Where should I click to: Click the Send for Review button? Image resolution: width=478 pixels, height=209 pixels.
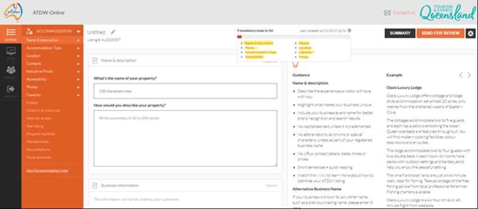[x=440, y=34]
